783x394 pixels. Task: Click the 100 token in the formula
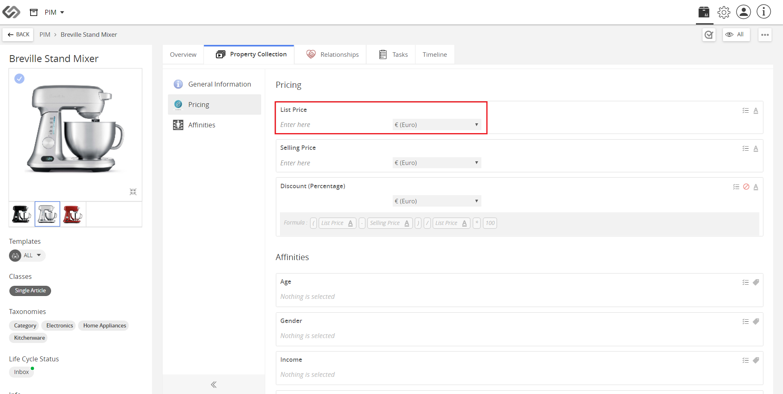[490, 223]
